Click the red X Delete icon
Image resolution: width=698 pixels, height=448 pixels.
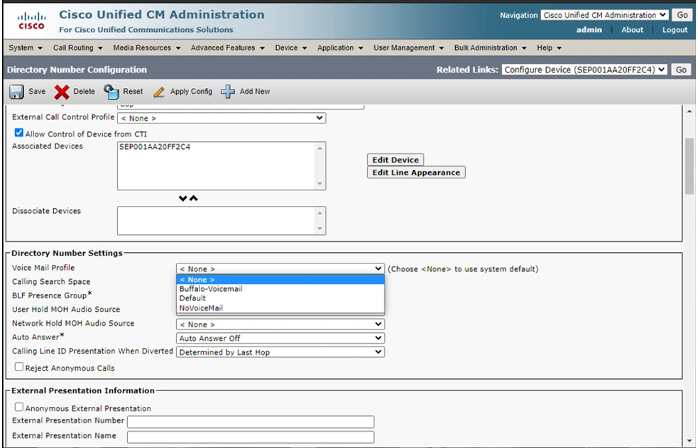[62, 92]
